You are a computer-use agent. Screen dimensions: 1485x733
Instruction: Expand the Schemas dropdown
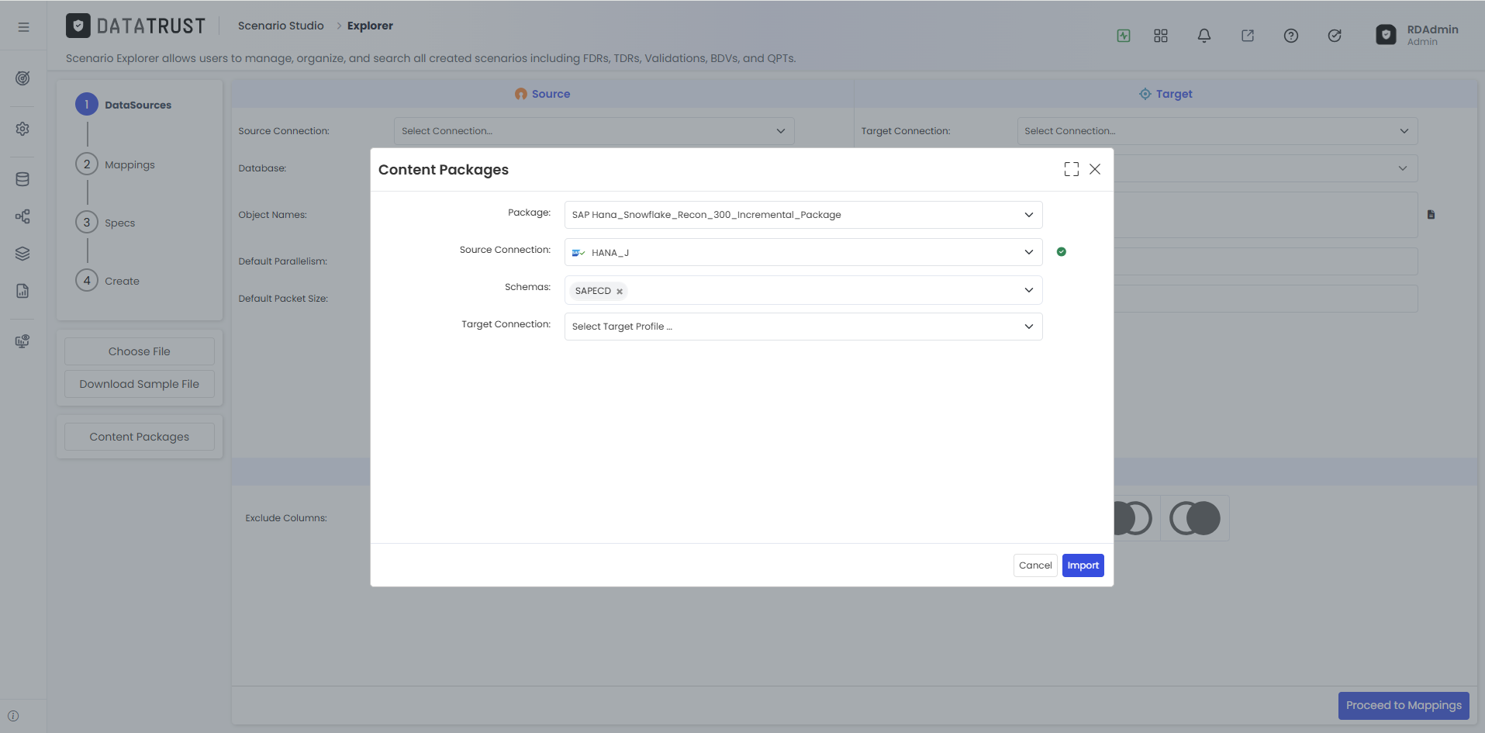click(803, 290)
